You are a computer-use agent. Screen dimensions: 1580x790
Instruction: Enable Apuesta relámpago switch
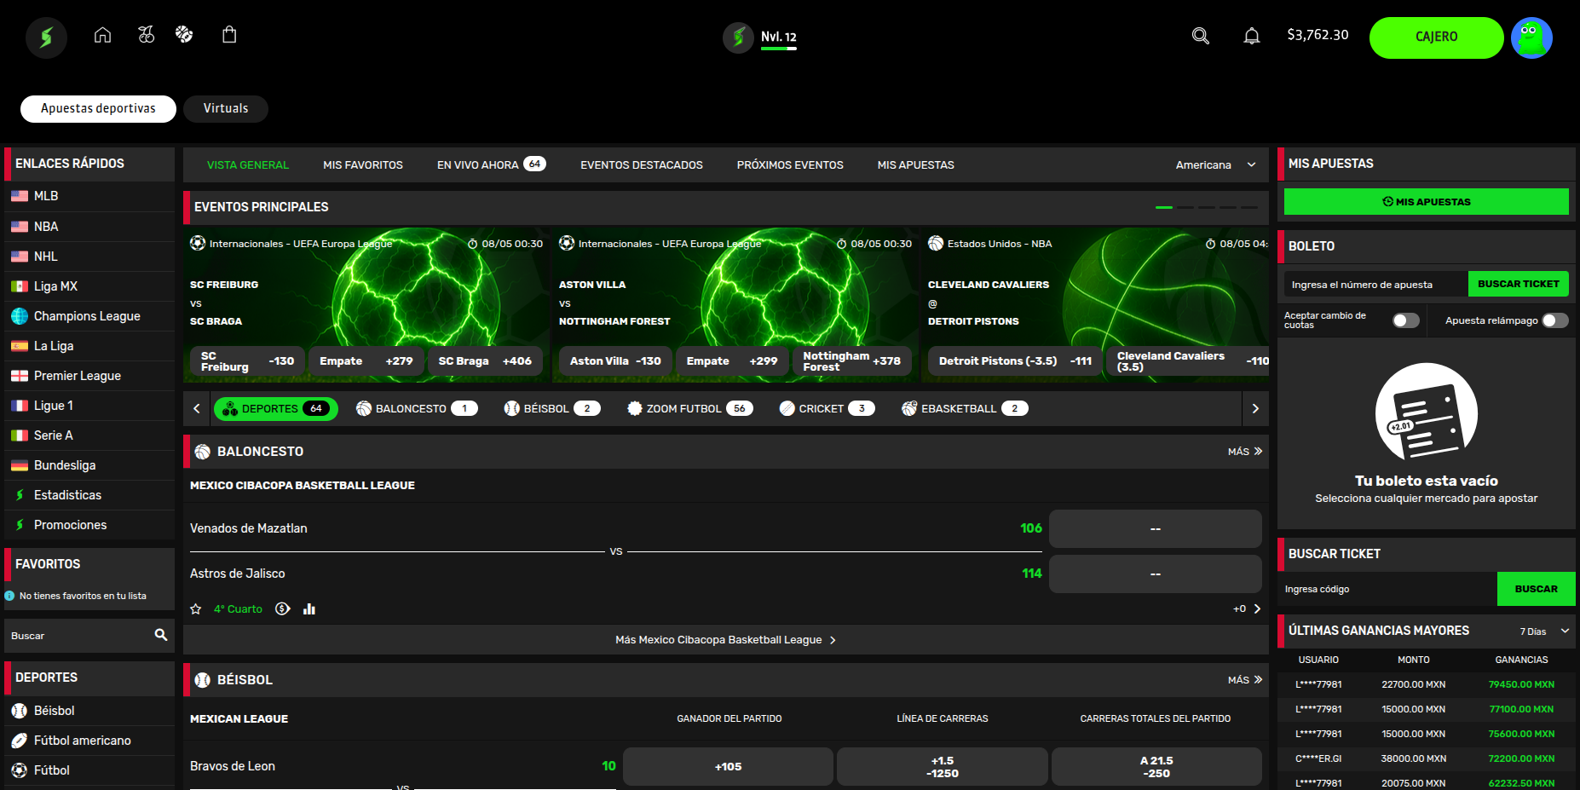[1555, 320]
